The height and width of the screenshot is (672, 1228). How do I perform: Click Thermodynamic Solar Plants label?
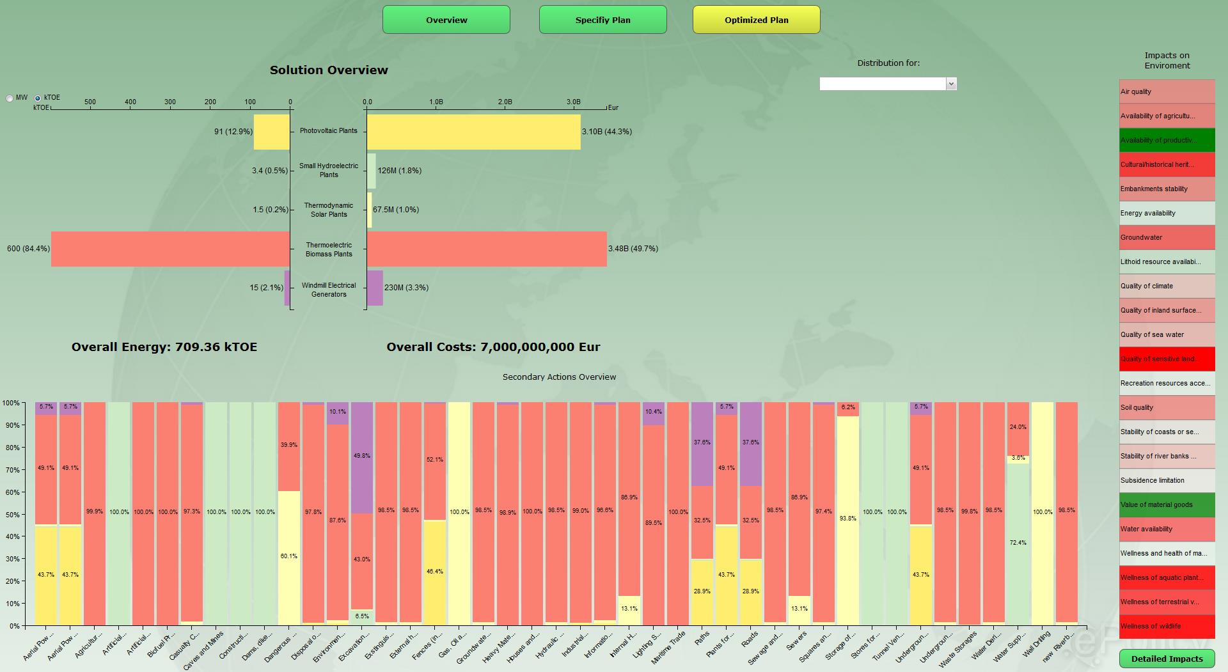pos(329,210)
